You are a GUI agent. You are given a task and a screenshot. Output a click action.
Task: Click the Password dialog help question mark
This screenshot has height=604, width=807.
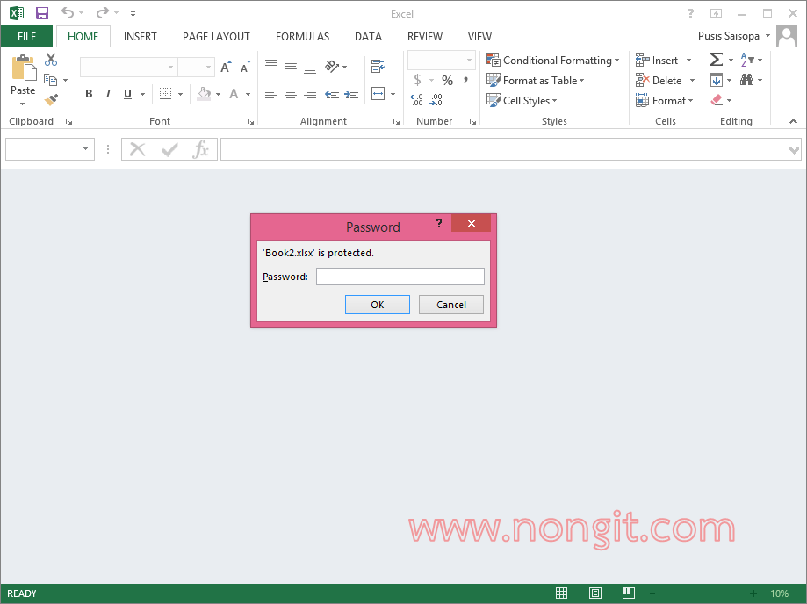point(438,223)
